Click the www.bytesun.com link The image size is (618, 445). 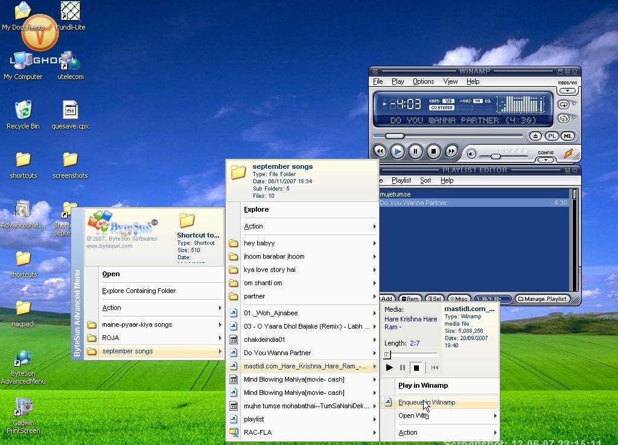(x=110, y=246)
